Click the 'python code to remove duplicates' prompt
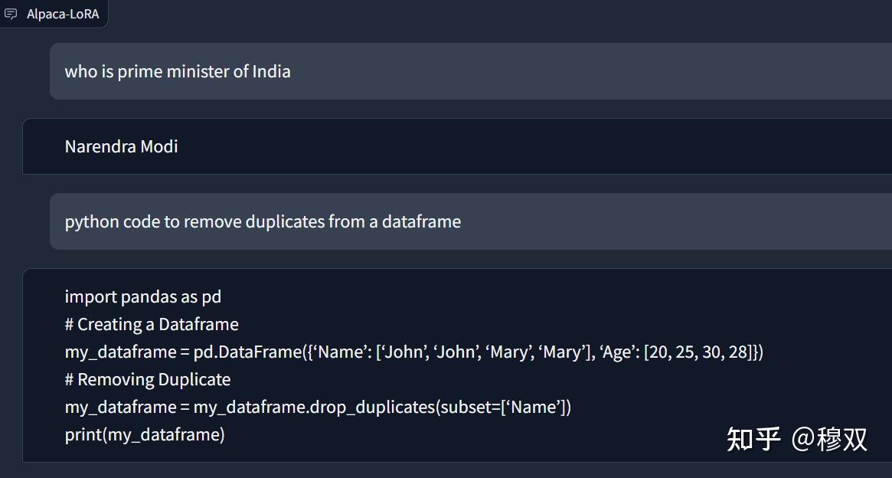 263,222
